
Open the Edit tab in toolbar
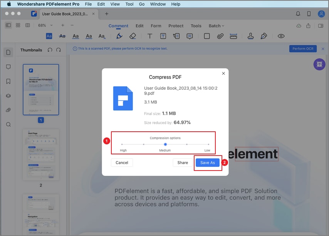coord(139,26)
